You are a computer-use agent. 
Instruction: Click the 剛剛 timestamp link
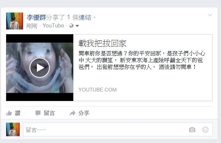click(x=32, y=26)
